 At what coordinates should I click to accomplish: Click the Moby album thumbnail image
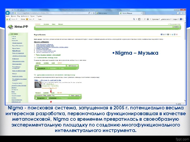[38, 85]
